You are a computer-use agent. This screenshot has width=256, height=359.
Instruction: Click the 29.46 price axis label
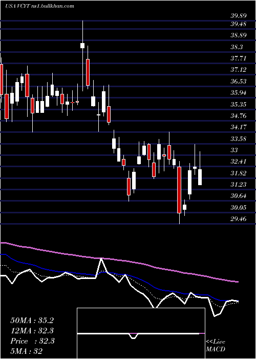(238, 219)
